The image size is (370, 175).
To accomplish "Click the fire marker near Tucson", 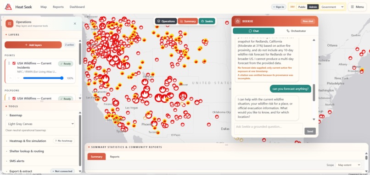I will [x=158, y=132].
